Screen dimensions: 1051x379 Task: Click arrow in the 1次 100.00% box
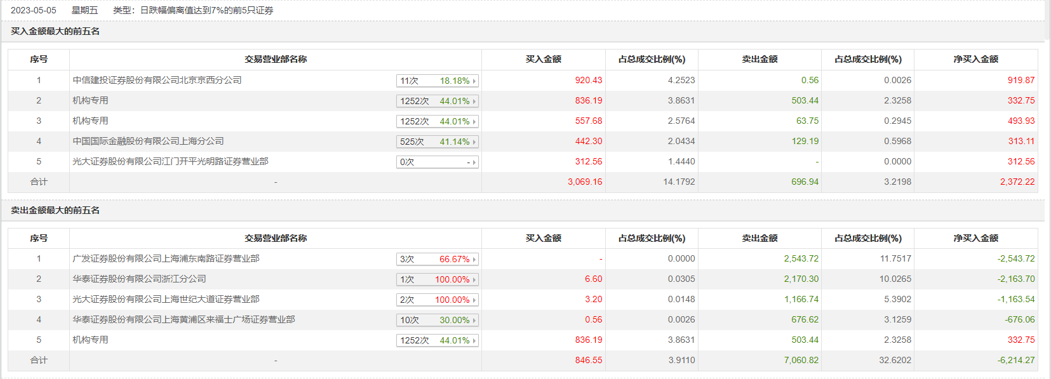[x=474, y=280]
